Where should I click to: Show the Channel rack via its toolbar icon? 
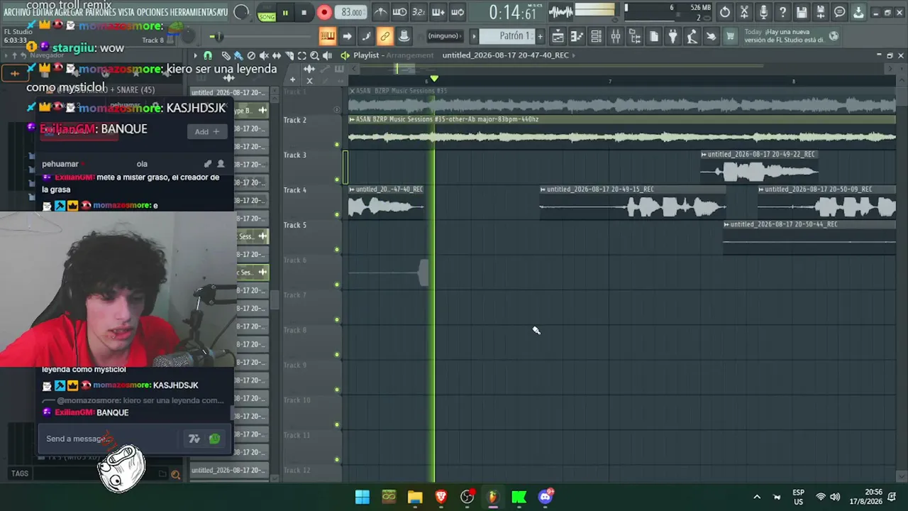pyautogui.click(x=597, y=36)
